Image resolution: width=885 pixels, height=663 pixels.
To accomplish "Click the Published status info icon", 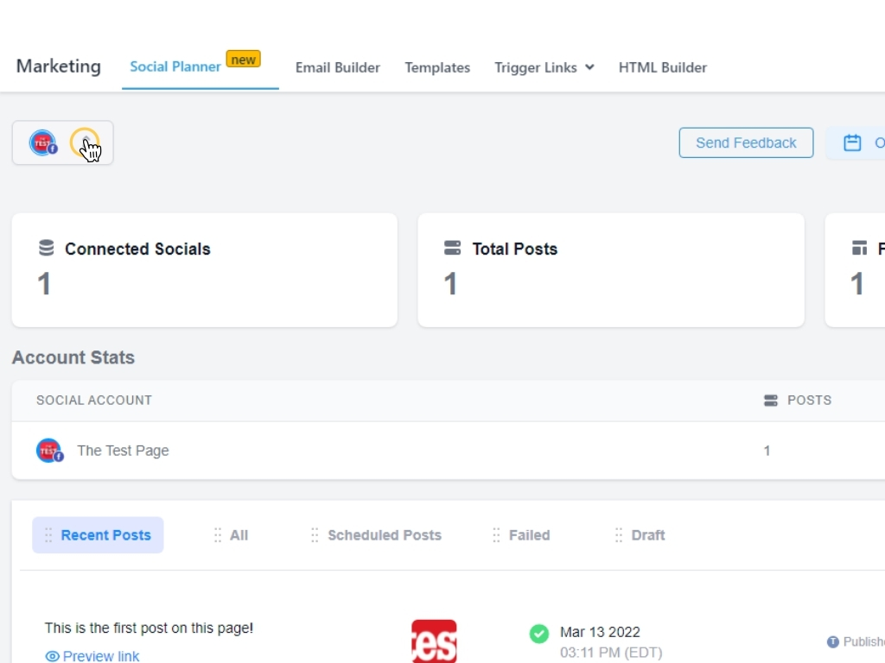I will [832, 641].
